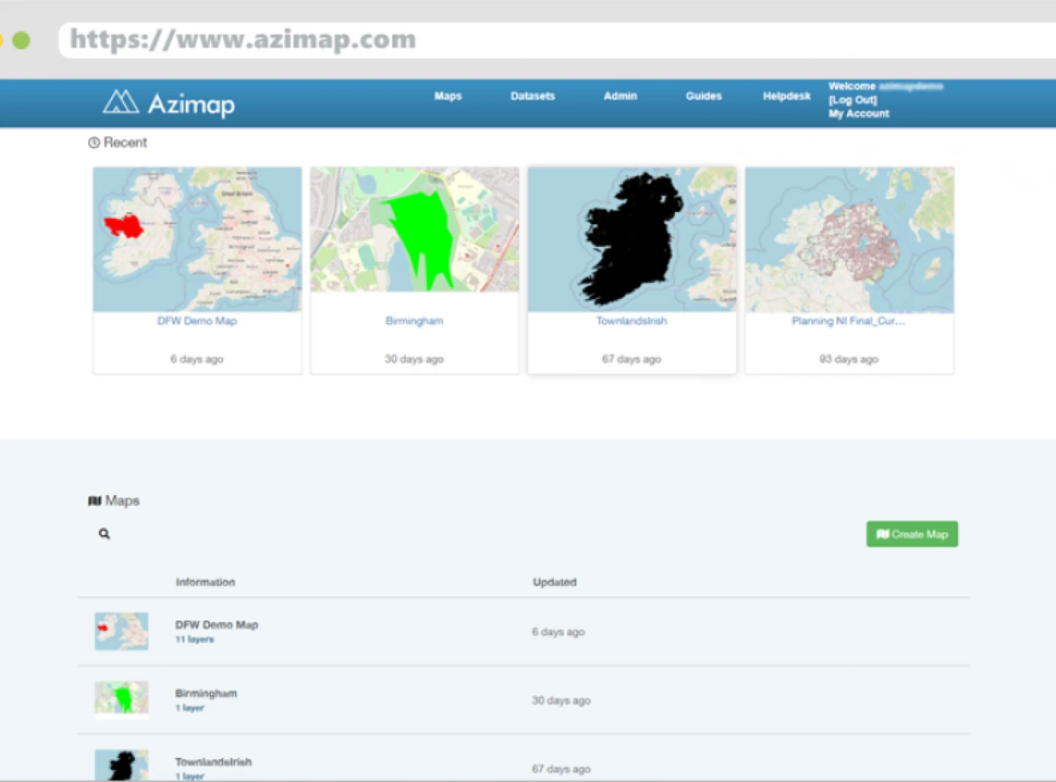
Task: Click the 11 layers link under DFW Demo Map
Action: (195, 639)
